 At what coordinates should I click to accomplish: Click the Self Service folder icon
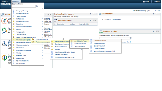tap(13, 19)
